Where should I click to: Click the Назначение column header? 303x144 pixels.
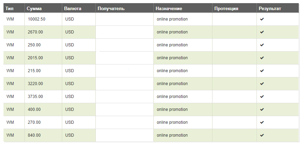pos(169,8)
